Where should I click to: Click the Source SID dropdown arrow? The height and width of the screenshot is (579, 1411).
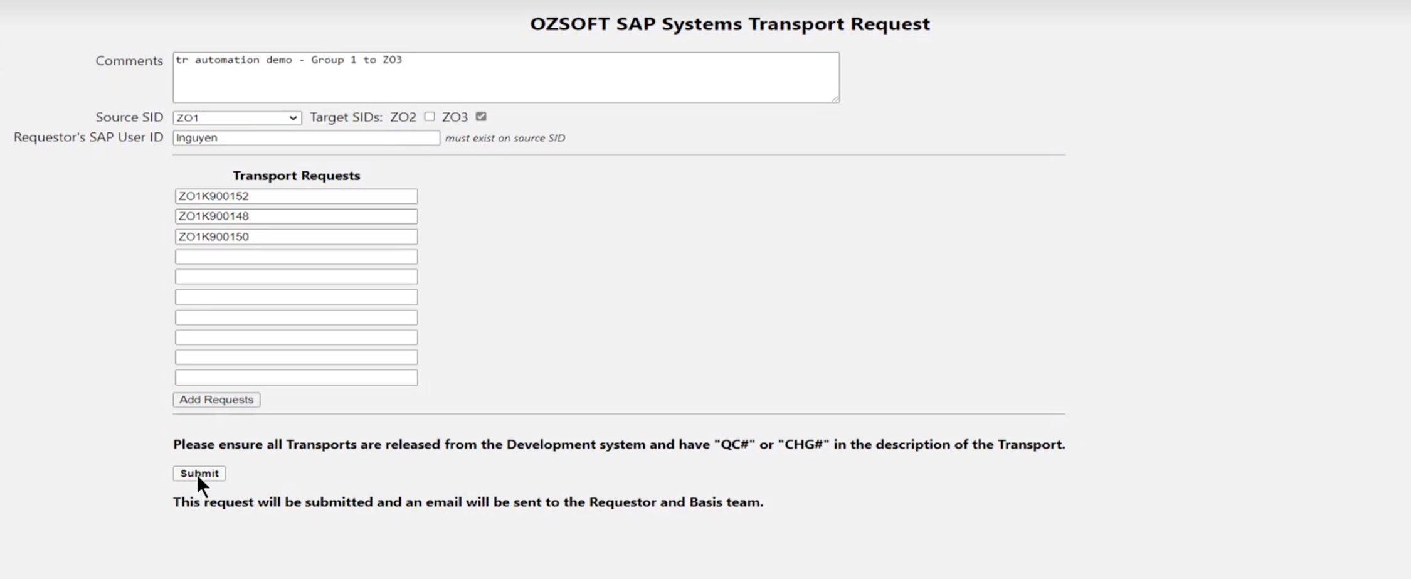293,117
